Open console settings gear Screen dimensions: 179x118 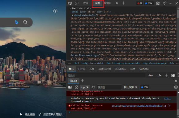click(x=176, y=87)
